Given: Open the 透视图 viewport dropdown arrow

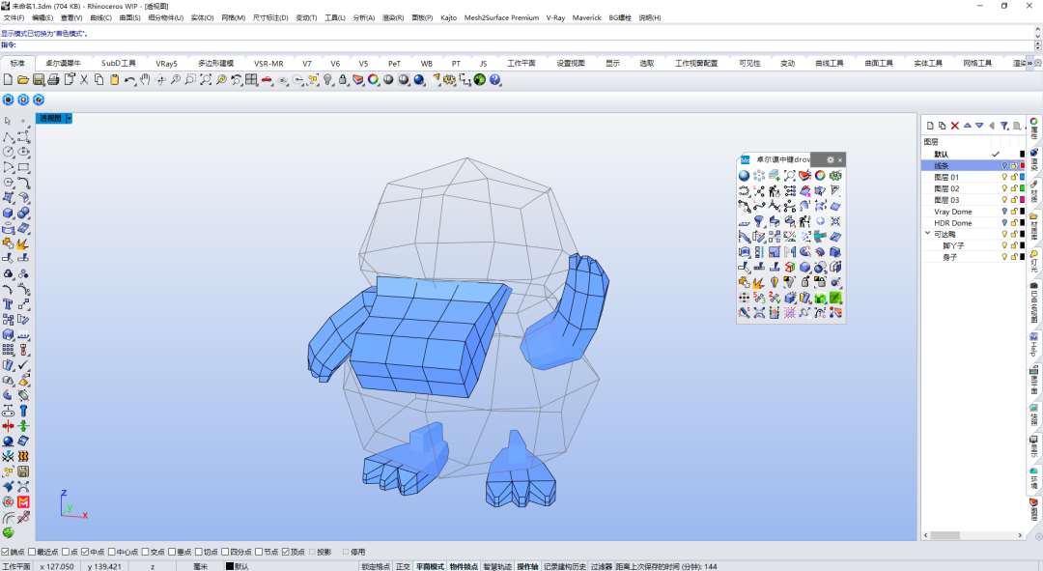Looking at the screenshot, I should pyautogui.click(x=69, y=119).
